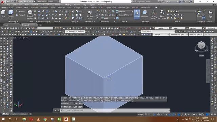Toggle MODEL space status button

140,114
